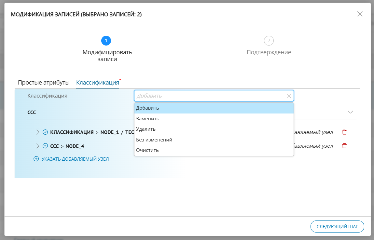Close the Модификация записей dialog
The height and width of the screenshot is (240, 374).
coord(360,14)
